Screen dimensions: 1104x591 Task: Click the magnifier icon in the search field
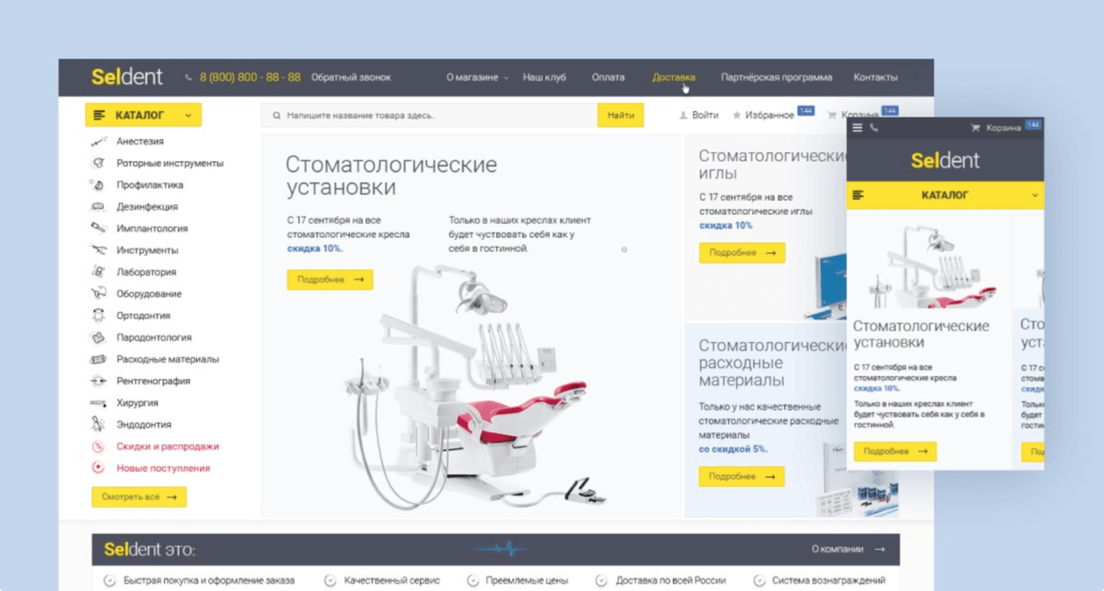(276, 115)
